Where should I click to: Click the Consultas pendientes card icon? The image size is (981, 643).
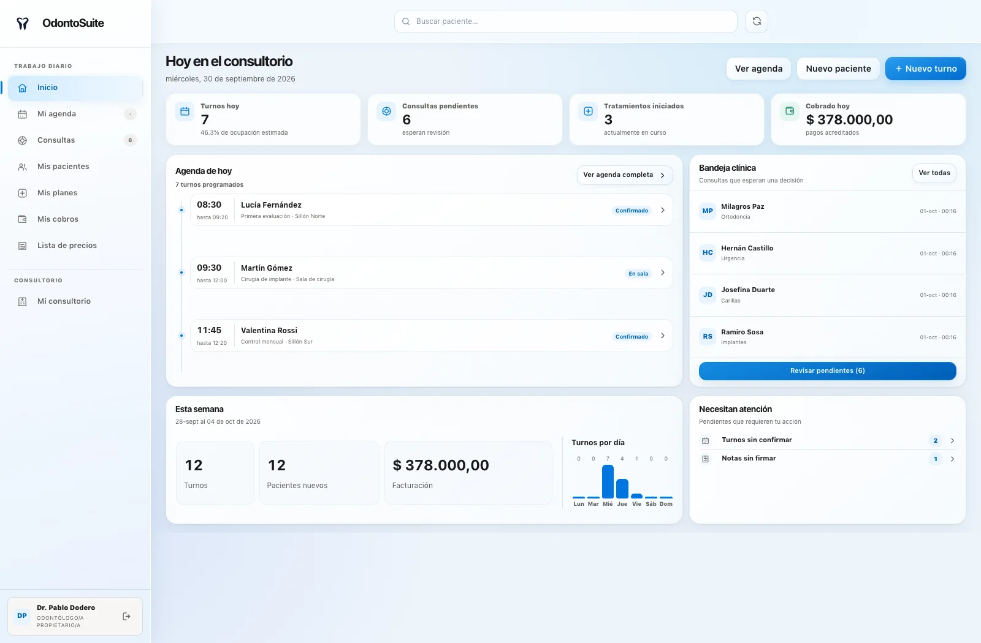(386, 111)
